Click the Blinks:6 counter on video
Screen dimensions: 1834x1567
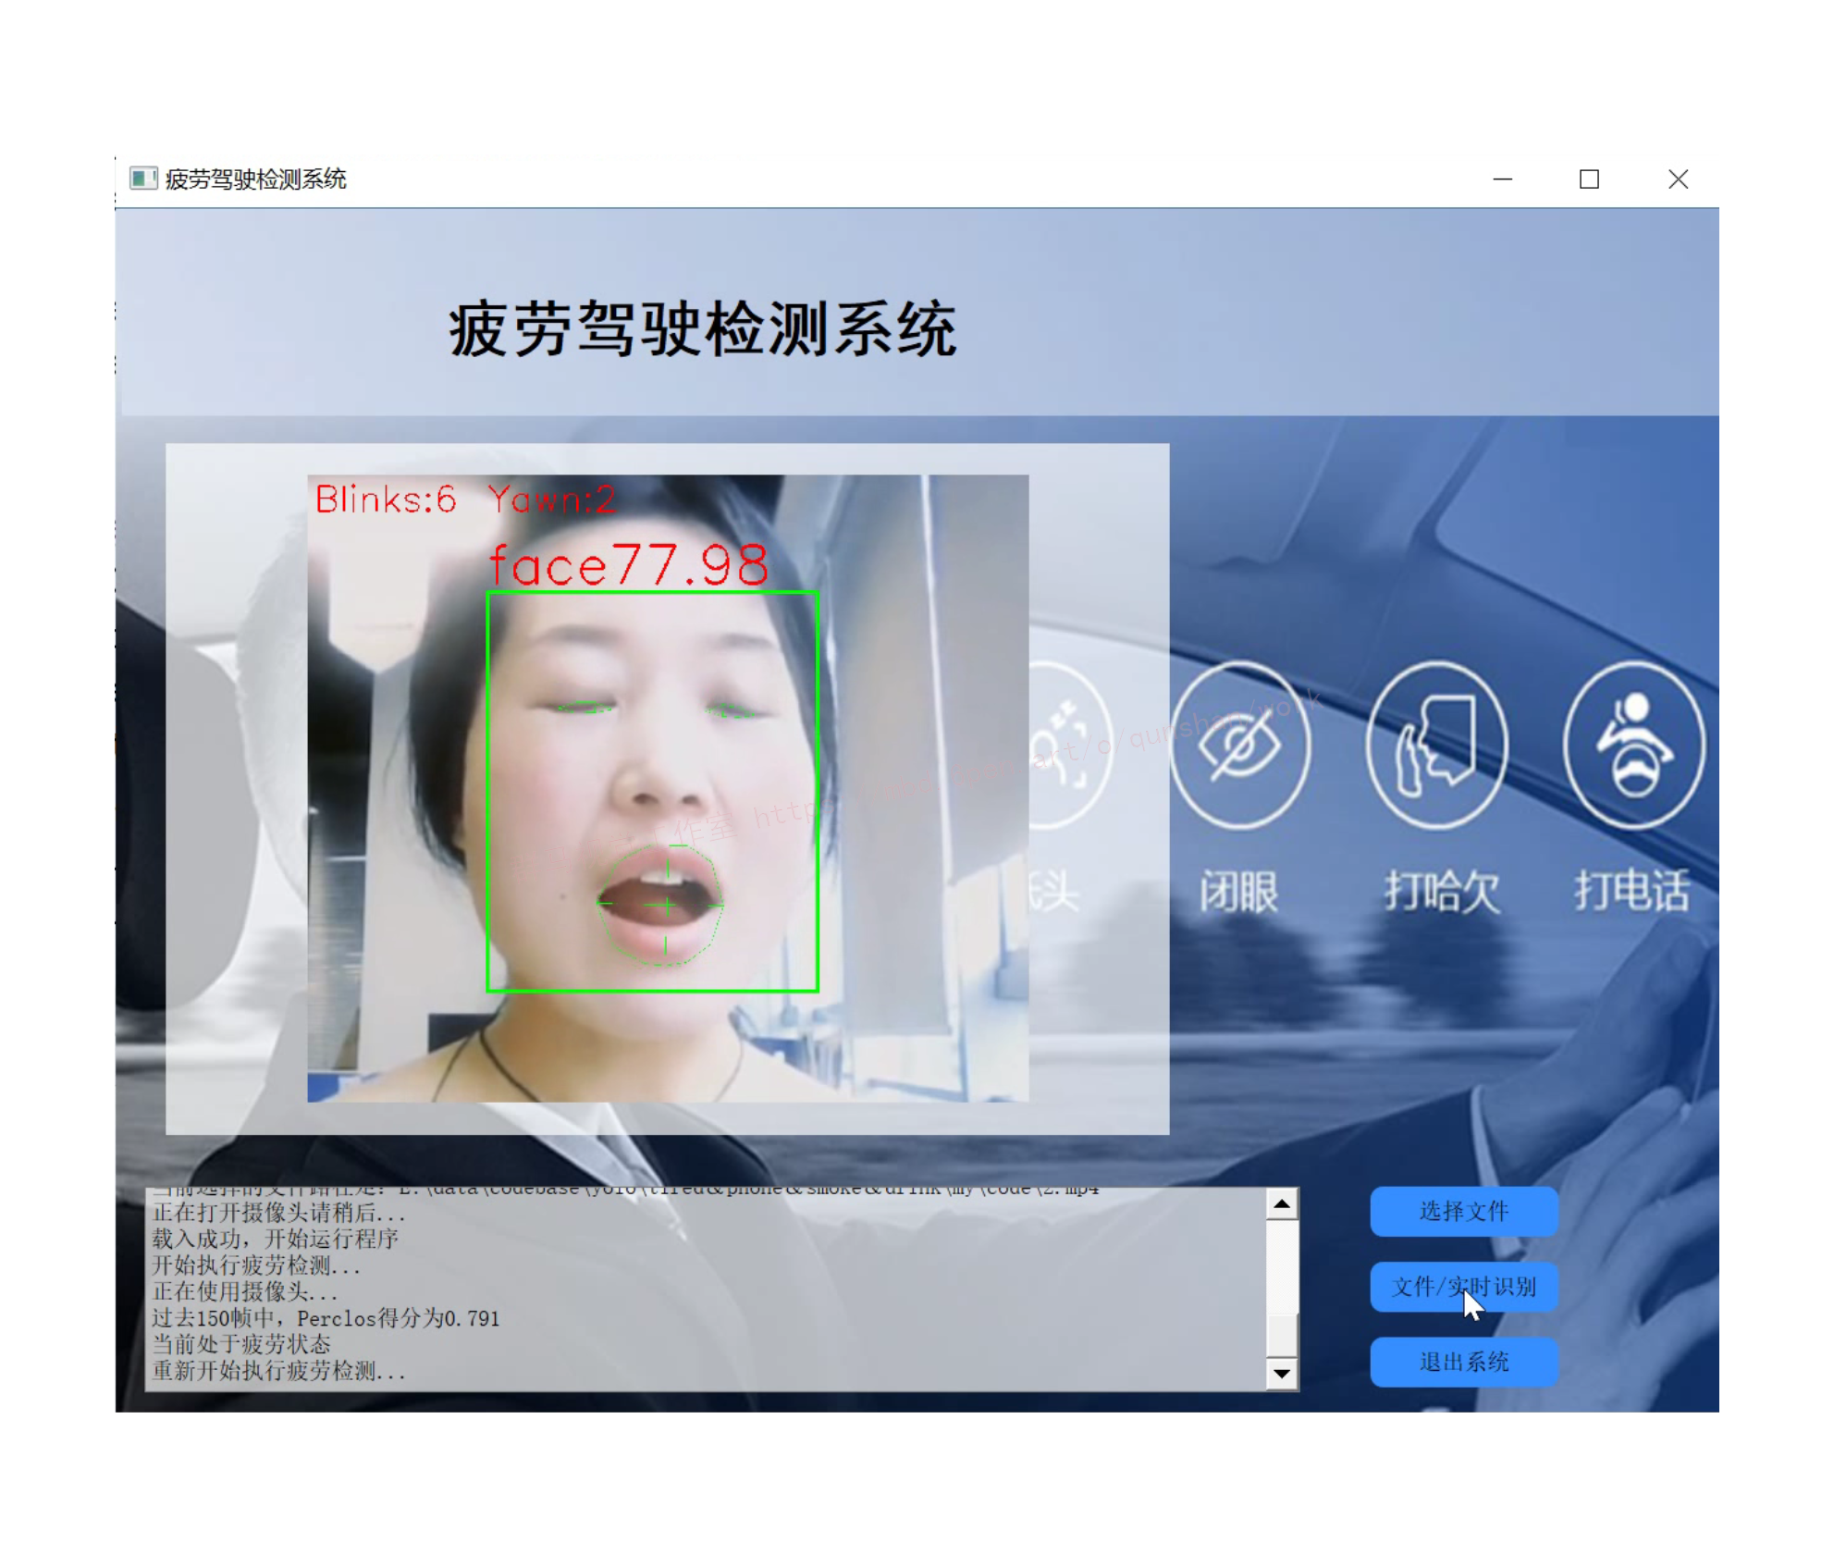click(x=386, y=500)
